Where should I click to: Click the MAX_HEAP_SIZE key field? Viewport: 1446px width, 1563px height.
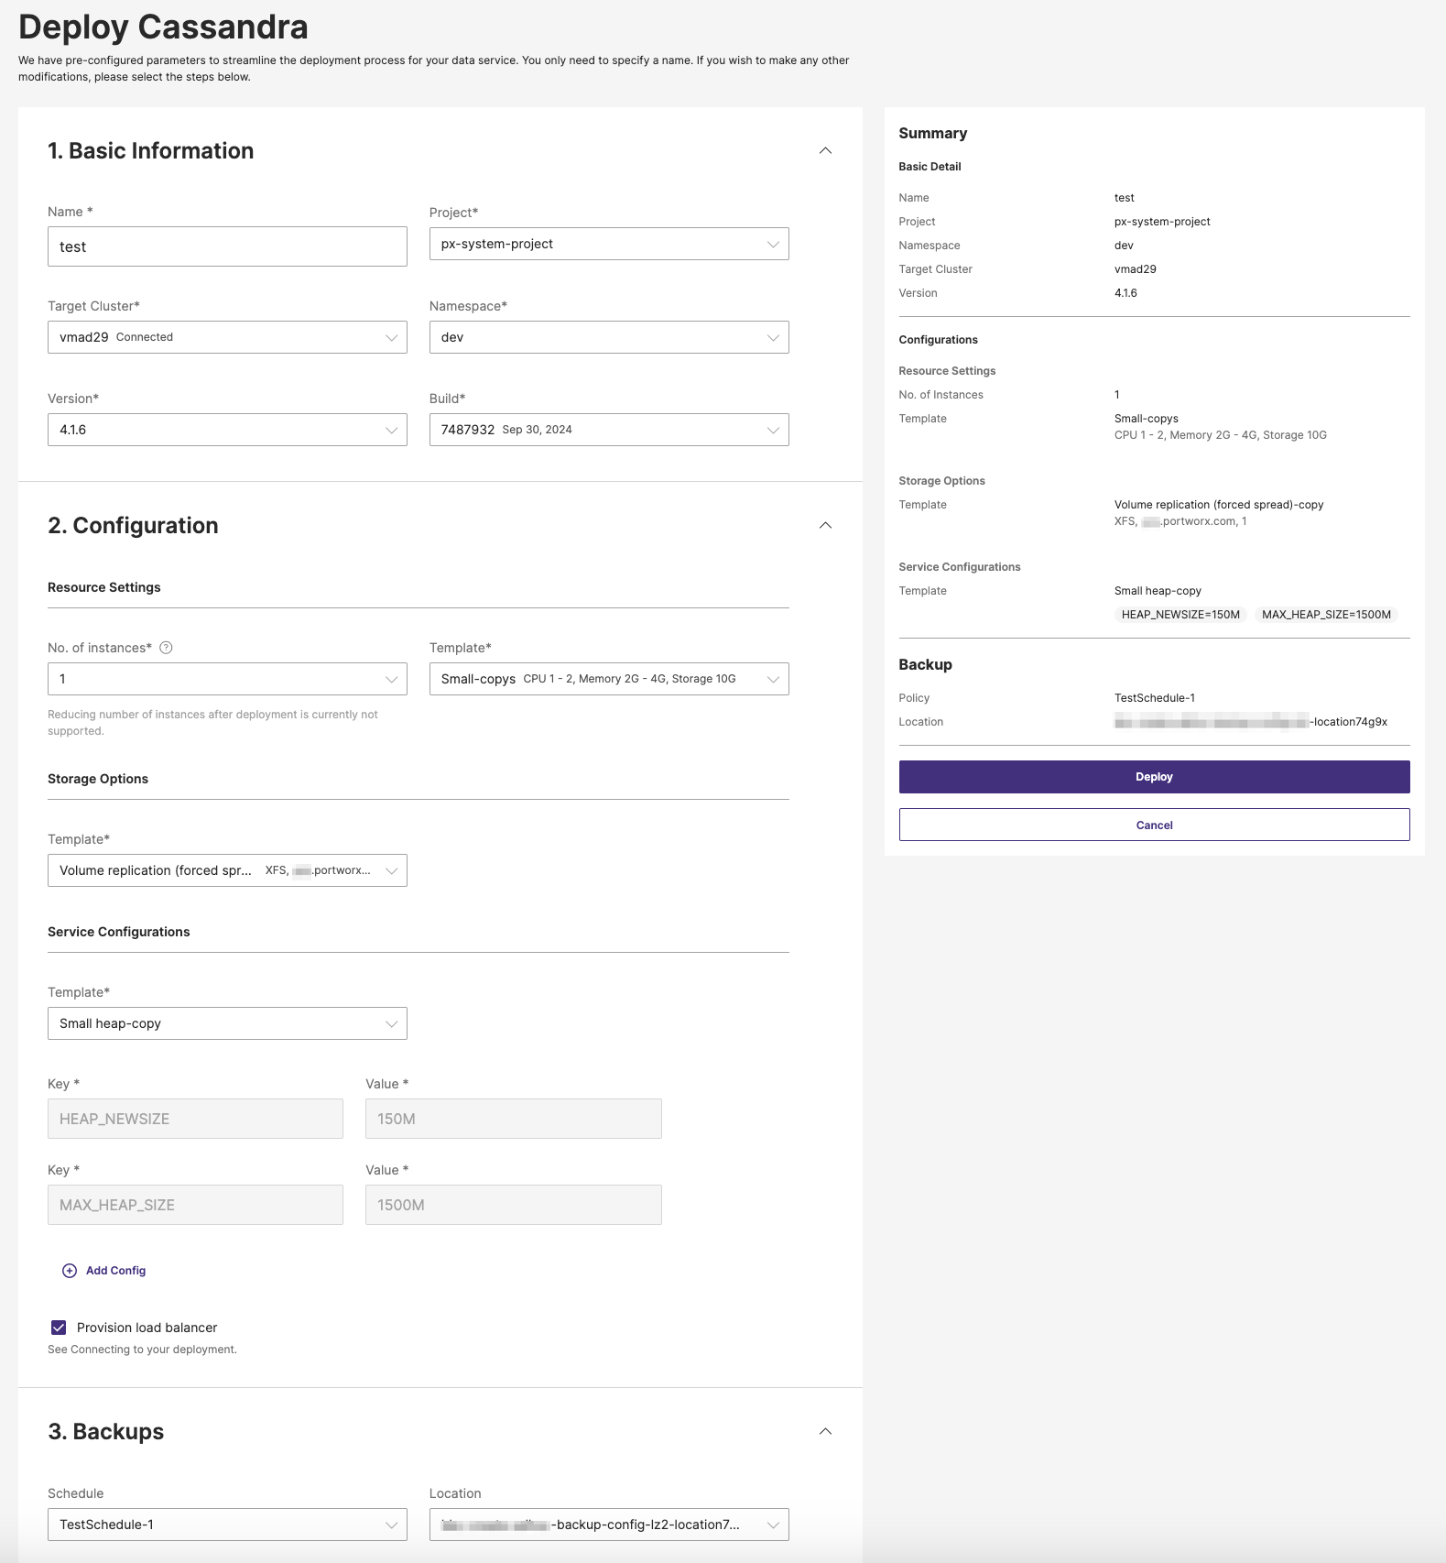(x=195, y=1205)
